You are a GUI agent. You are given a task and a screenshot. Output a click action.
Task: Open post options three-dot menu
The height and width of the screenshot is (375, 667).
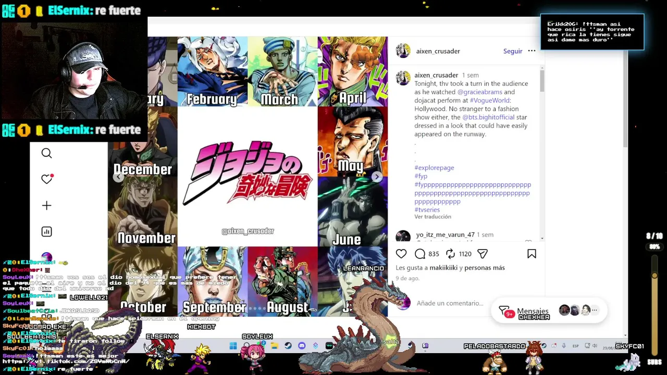click(532, 51)
